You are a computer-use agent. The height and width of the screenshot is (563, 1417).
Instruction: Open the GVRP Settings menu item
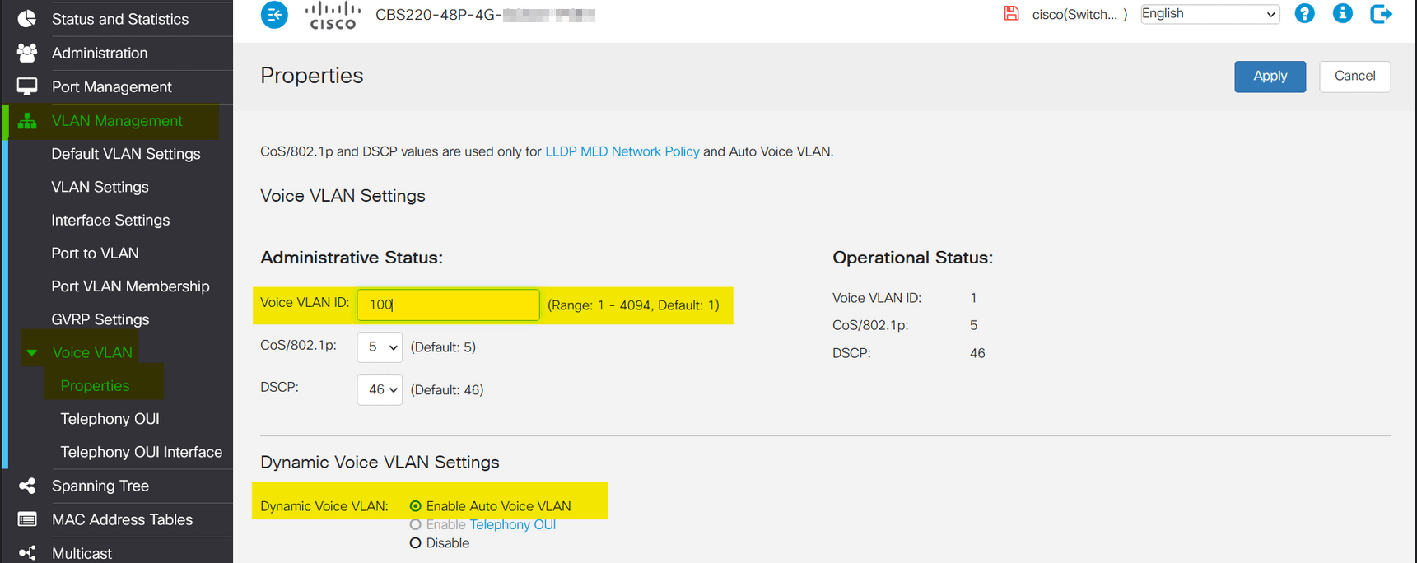click(100, 319)
